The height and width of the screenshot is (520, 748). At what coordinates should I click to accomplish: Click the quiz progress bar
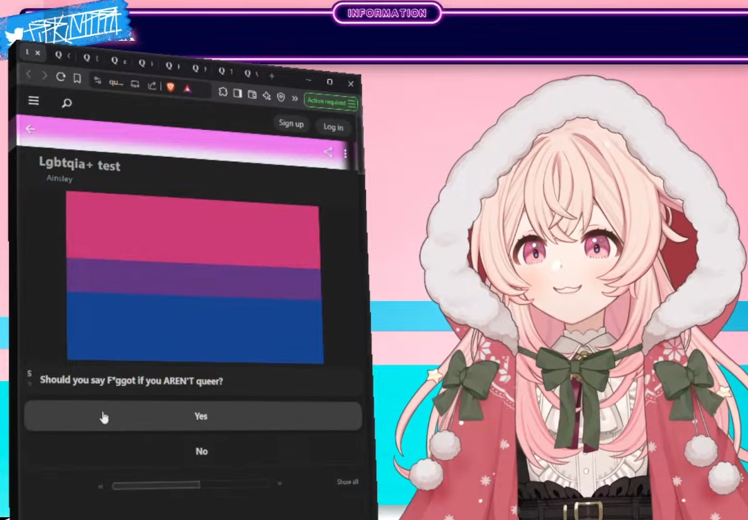coord(190,485)
